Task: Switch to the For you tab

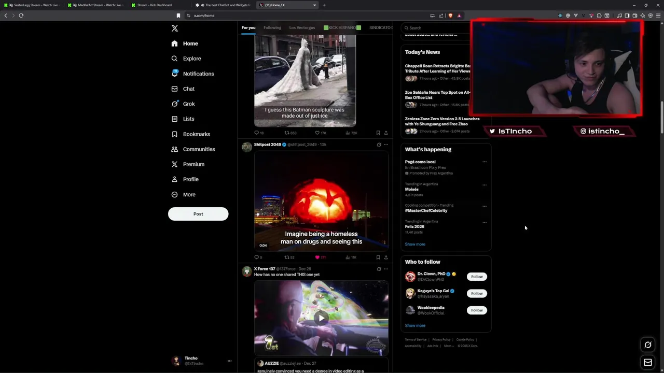Action: point(248,27)
